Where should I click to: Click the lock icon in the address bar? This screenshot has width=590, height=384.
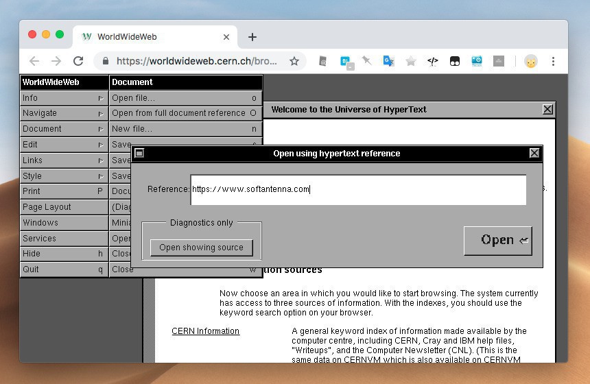pyautogui.click(x=106, y=61)
